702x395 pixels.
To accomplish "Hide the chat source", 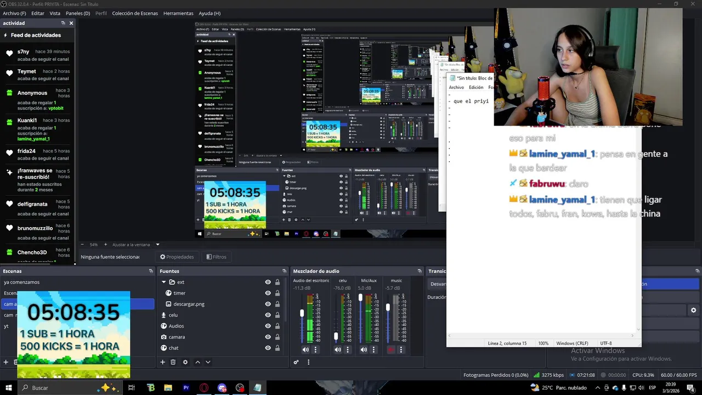I will [268, 348].
